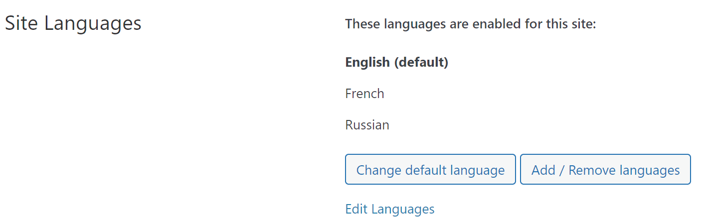
Task: Click the Site Languages section title
Action: (x=73, y=24)
